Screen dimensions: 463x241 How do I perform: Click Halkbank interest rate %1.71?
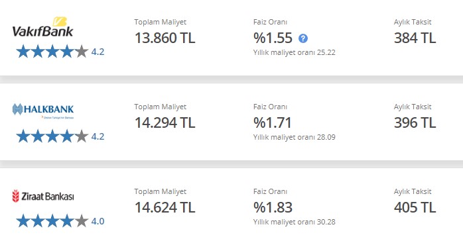(x=272, y=123)
